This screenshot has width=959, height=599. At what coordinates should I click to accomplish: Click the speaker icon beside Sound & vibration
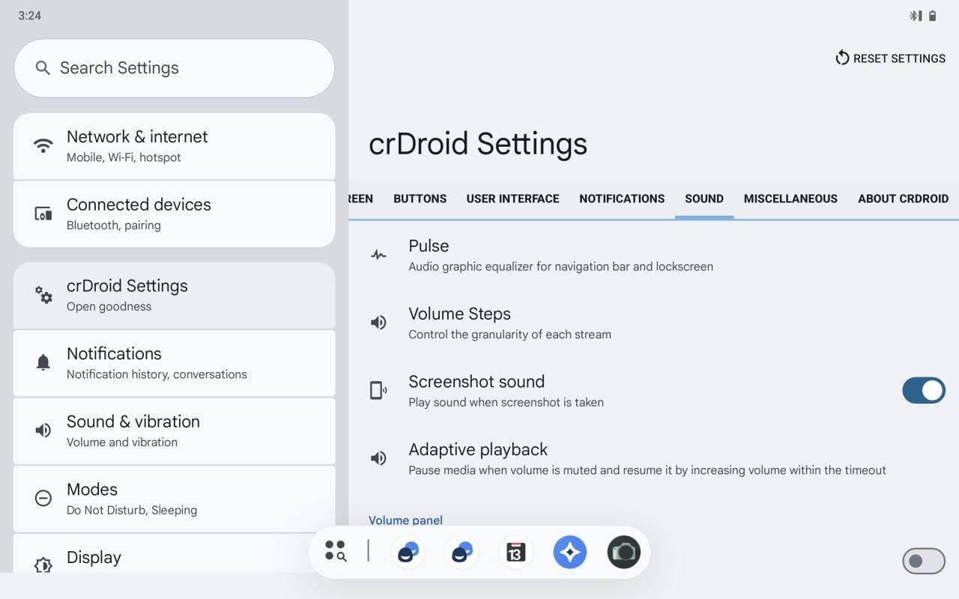(43, 431)
